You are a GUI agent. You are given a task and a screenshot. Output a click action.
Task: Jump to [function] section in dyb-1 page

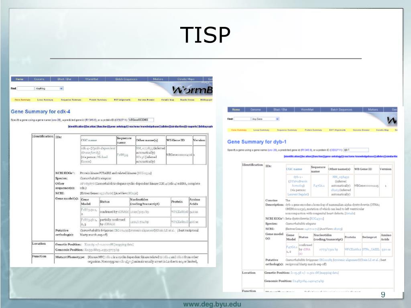(318, 156)
